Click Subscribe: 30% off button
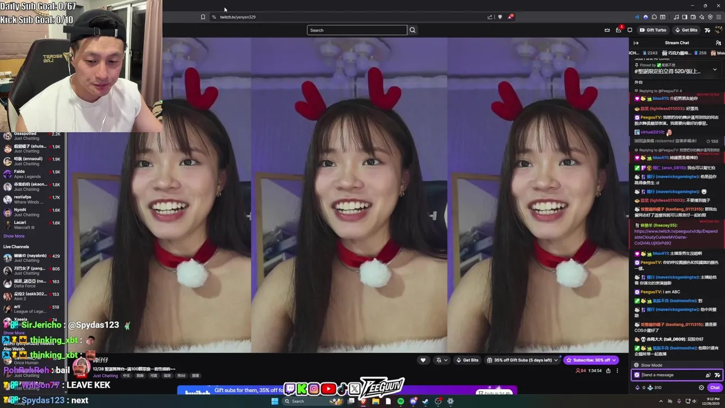 point(591,360)
